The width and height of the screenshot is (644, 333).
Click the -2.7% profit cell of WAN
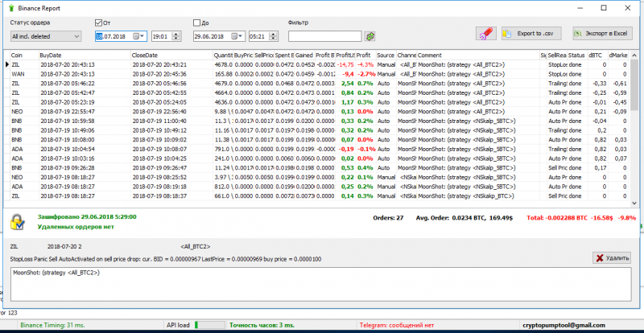(x=365, y=74)
